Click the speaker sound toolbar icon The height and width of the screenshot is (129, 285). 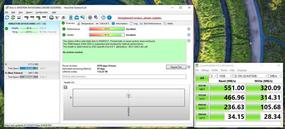pos(96,18)
